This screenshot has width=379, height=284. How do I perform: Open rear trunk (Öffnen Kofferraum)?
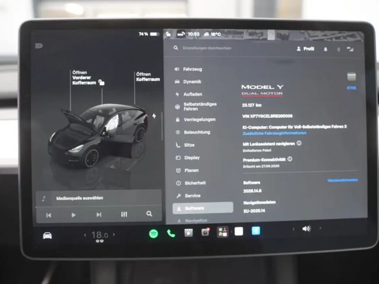pos(147,77)
